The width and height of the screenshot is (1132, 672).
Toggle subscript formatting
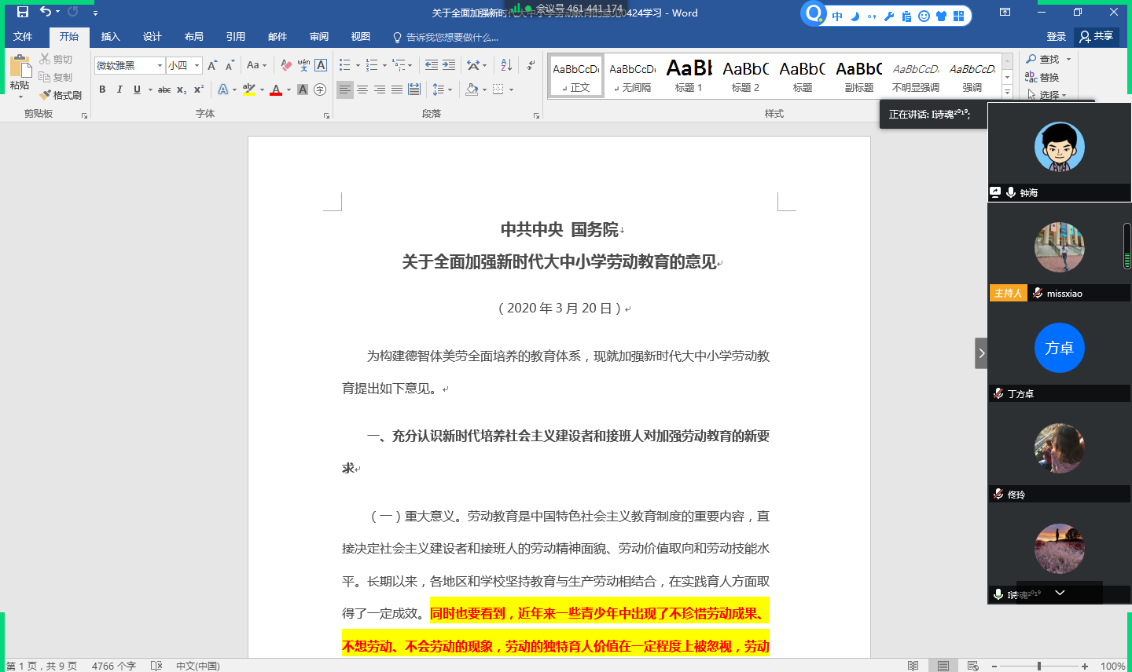tap(182, 89)
